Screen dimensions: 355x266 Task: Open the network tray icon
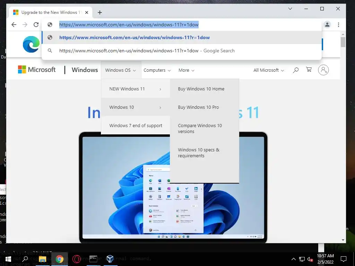(302, 259)
